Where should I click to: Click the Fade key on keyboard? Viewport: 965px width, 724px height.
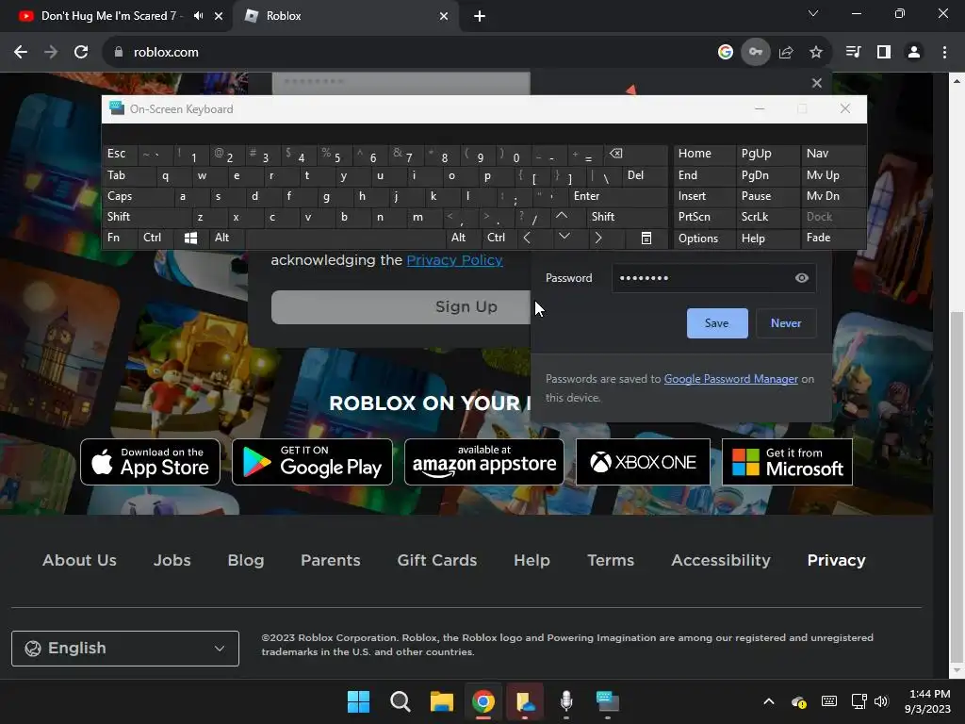point(833,238)
